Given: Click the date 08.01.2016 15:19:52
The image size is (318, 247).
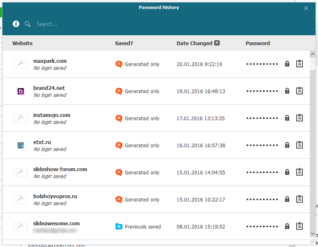Looking at the screenshot, I should point(201,227).
